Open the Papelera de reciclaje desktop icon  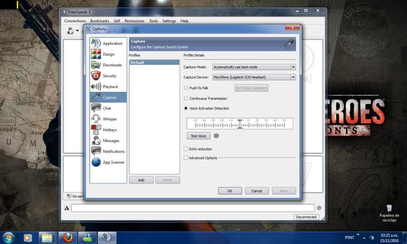click(389, 213)
